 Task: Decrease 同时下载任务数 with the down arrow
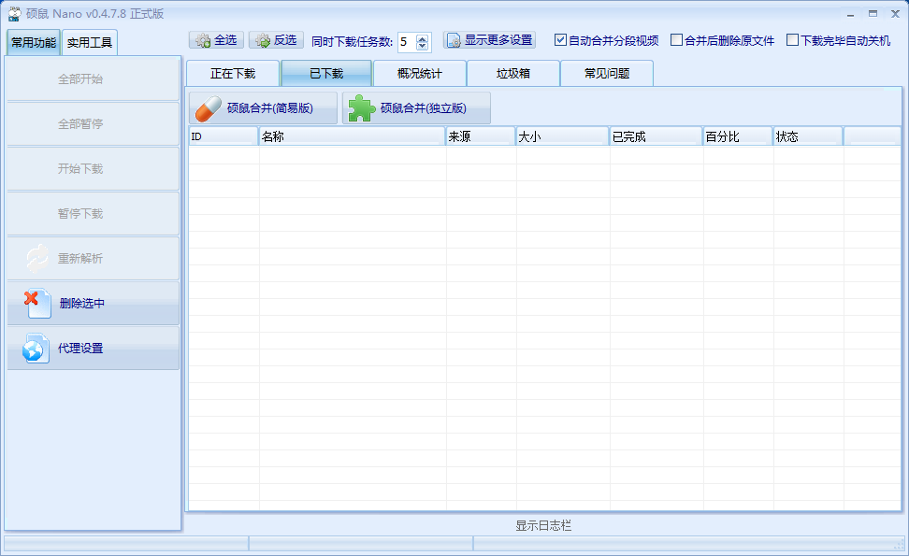point(422,46)
